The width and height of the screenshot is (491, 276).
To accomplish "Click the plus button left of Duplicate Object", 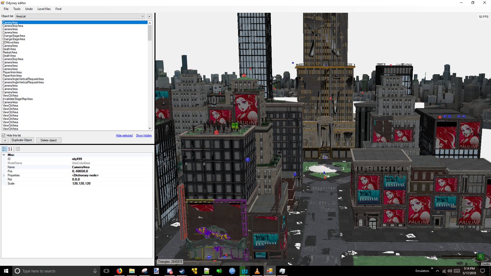I will click(x=5, y=140).
